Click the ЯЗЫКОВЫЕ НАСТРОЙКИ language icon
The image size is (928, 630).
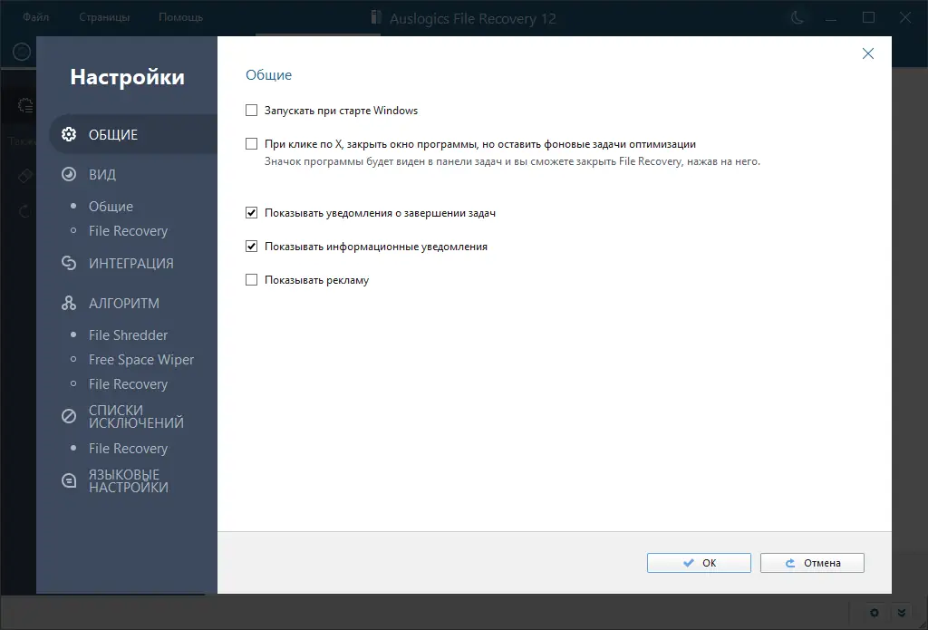[68, 480]
